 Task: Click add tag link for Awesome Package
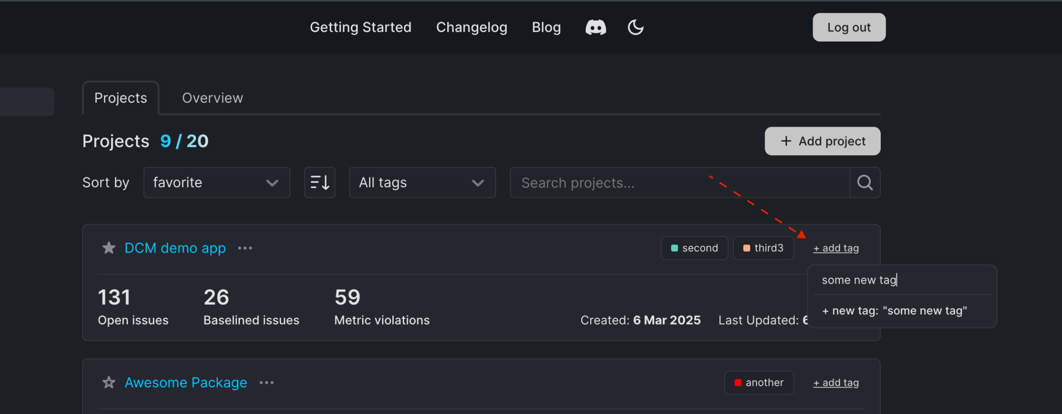[x=836, y=383]
